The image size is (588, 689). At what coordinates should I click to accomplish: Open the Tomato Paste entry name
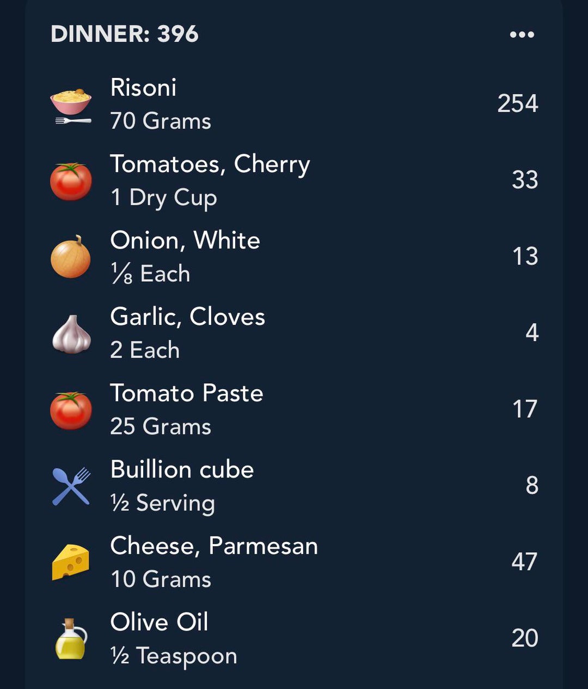[186, 393]
